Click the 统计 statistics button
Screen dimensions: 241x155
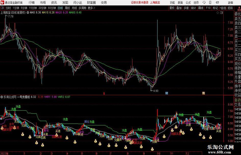[193, 8]
